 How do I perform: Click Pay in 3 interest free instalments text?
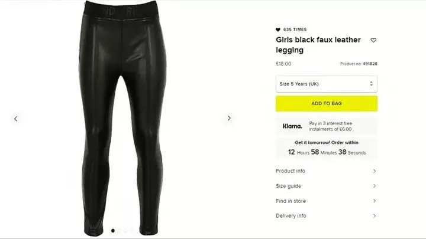click(330, 126)
